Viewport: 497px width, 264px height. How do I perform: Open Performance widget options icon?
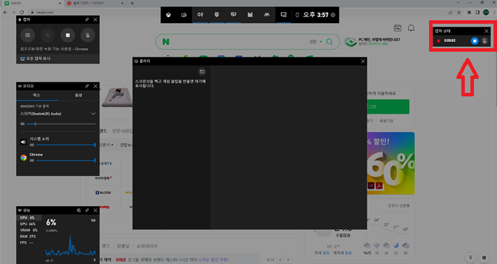pyautogui.click(x=78, y=210)
